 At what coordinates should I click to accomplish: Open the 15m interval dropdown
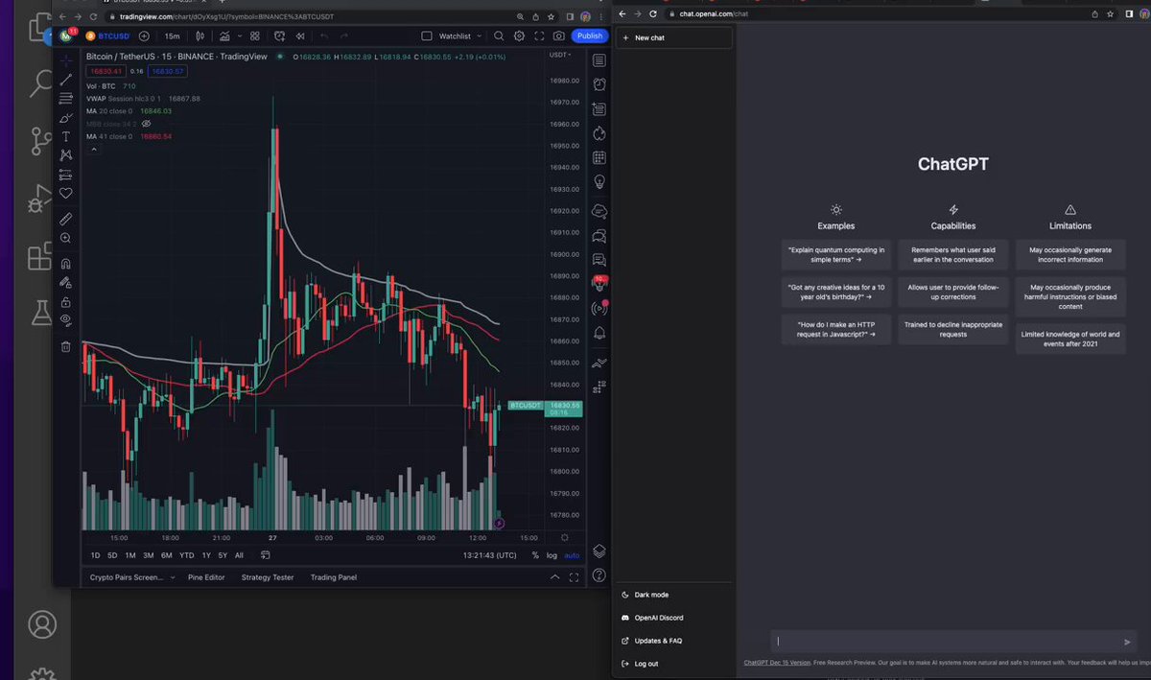pyautogui.click(x=173, y=35)
